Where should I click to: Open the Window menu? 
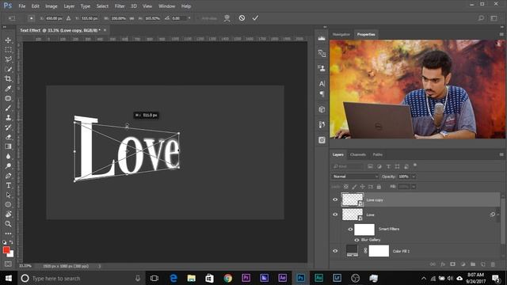point(166,6)
